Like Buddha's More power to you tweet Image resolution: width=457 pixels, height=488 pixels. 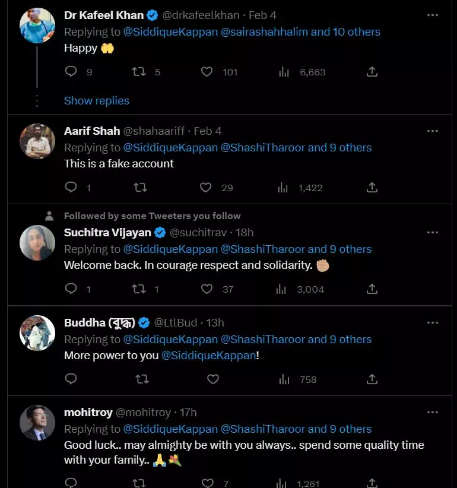(x=212, y=379)
